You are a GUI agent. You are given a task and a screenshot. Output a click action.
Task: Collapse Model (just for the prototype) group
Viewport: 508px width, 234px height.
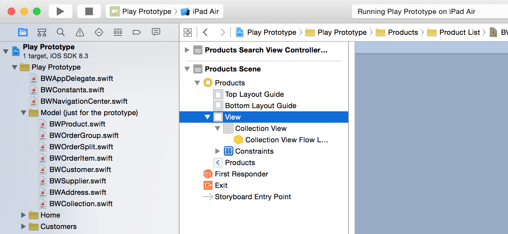[23, 113]
